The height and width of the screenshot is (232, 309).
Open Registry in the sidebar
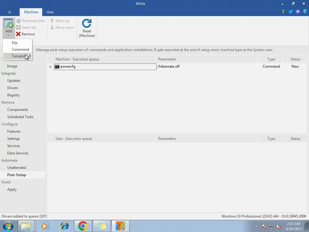click(x=13, y=95)
